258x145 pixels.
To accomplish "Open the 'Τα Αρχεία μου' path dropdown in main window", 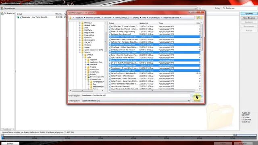I will click(x=196, y=8).
